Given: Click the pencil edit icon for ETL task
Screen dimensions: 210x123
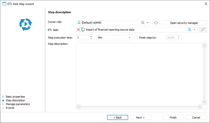Looking at the screenshot, I should [x=203, y=30].
